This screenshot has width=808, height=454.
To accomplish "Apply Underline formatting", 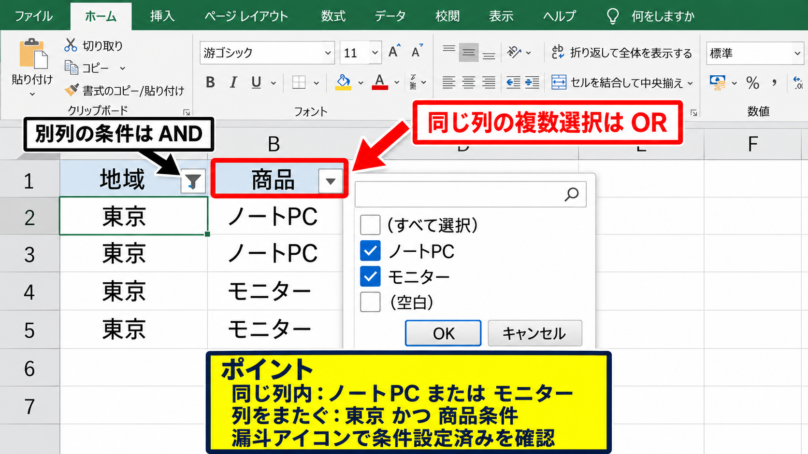I will pyautogui.click(x=256, y=83).
